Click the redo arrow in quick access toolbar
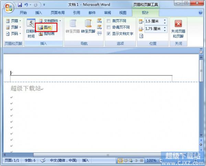The width and height of the screenshot is (206, 166). pyautogui.click(x=35, y=5)
